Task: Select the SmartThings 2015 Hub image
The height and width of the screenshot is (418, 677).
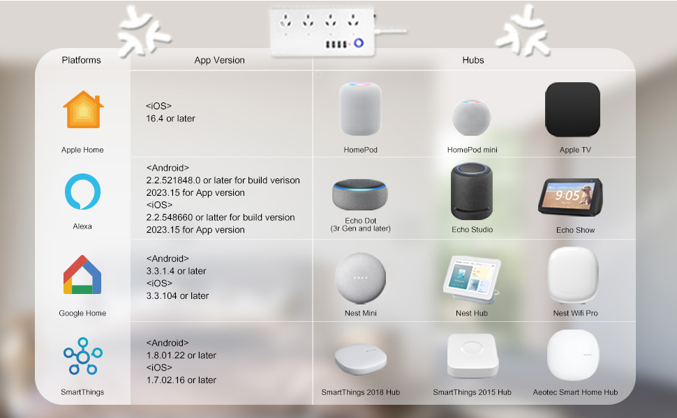Action: pyautogui.click(x=473, y=356)
